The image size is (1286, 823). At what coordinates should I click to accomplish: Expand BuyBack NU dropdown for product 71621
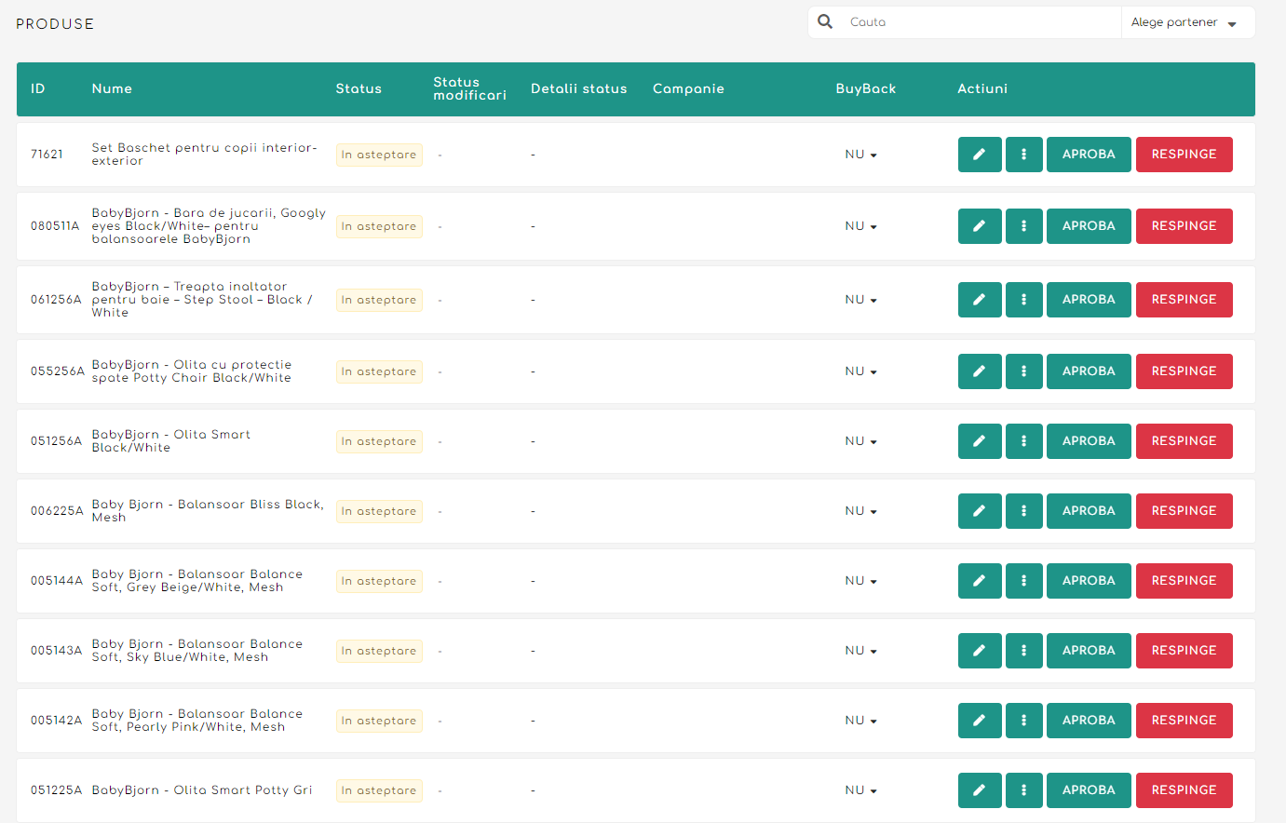tap(860, 155)
